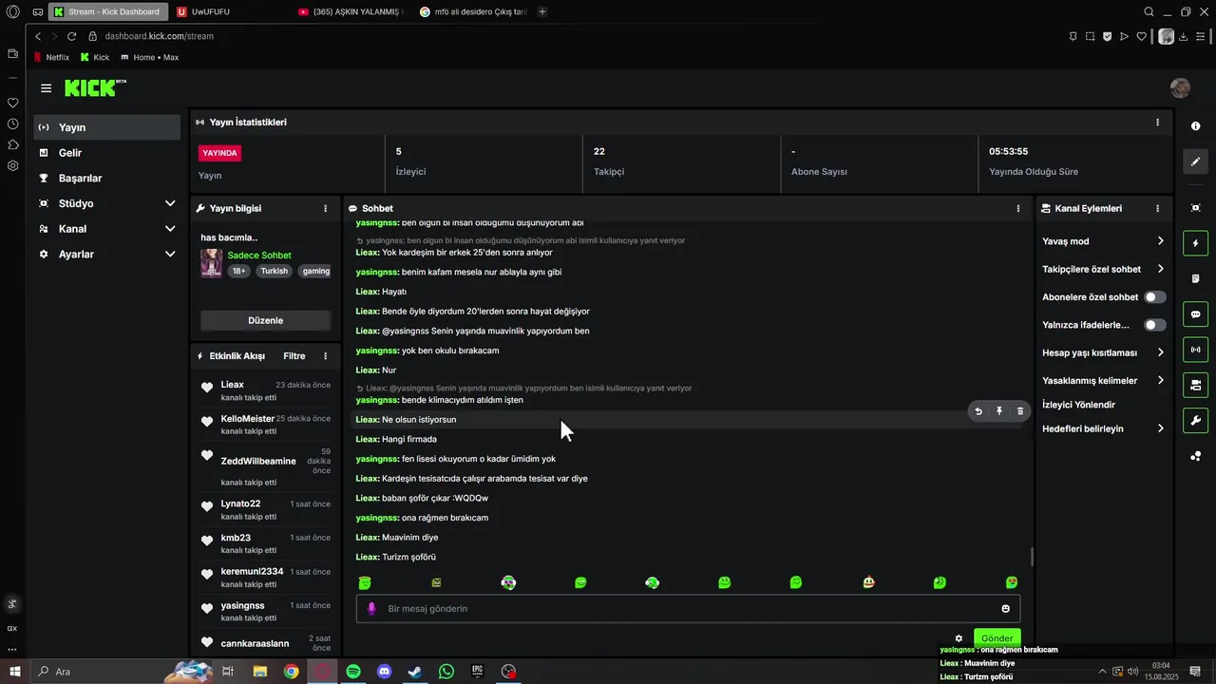
Task: Click the Kick logo
Action: pyautogui.click(x=95, y=88)
